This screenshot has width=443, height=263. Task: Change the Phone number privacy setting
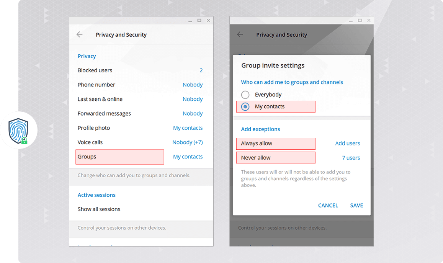(x=140, y=85)
